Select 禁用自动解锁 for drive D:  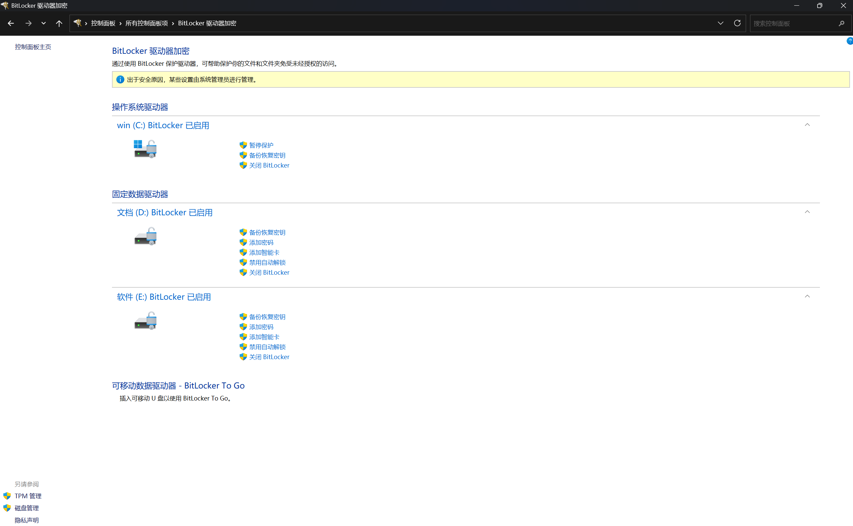[267, 262]
